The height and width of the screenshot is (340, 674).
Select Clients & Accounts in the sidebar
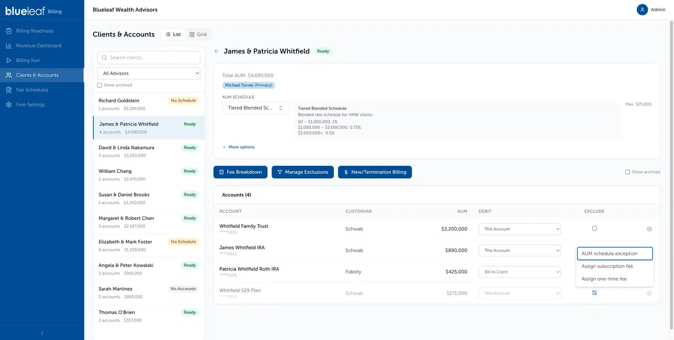[x=42, y=75]
